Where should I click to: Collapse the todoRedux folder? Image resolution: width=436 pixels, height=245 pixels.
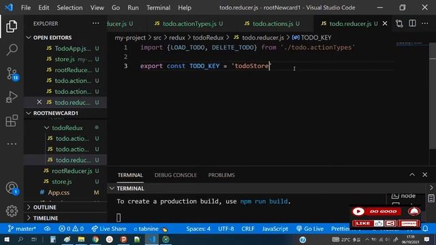pyautogui.click(x=67, y=128)
